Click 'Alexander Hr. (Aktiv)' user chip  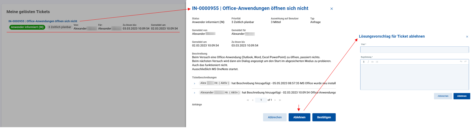[220, 93]
